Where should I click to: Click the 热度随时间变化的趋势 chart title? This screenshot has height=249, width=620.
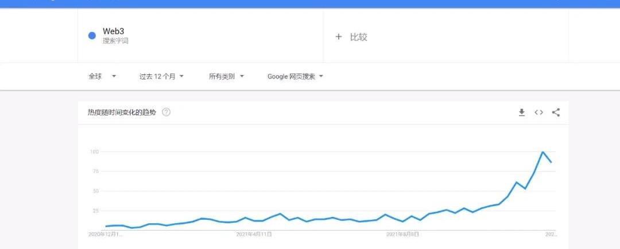[122, 112]
